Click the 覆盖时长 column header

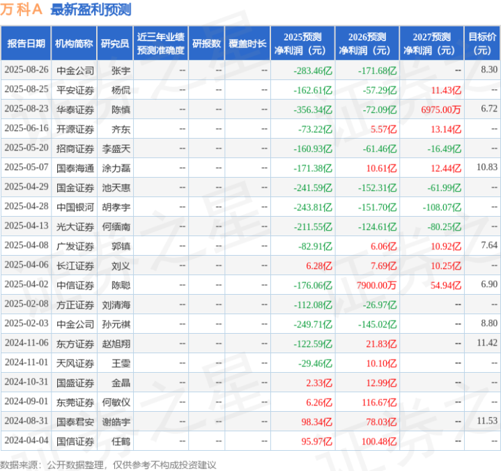click(247, 43)
